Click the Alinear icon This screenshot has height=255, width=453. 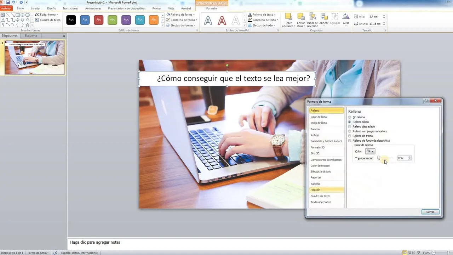(324, 18)
